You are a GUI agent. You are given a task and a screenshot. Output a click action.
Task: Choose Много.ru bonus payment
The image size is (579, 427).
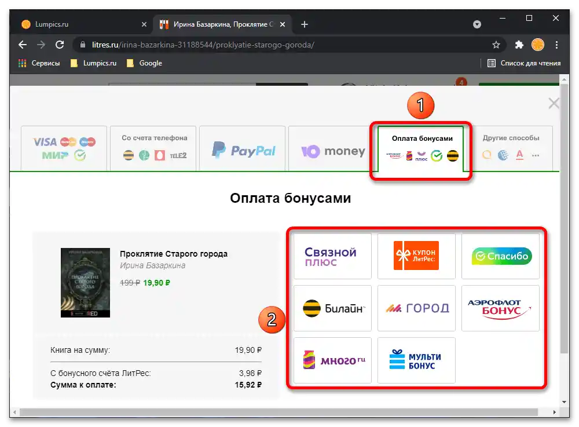click(x=332, y=360)
